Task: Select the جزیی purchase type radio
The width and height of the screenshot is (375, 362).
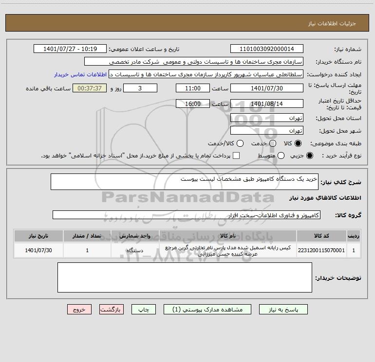Action: tap(309, 155)
